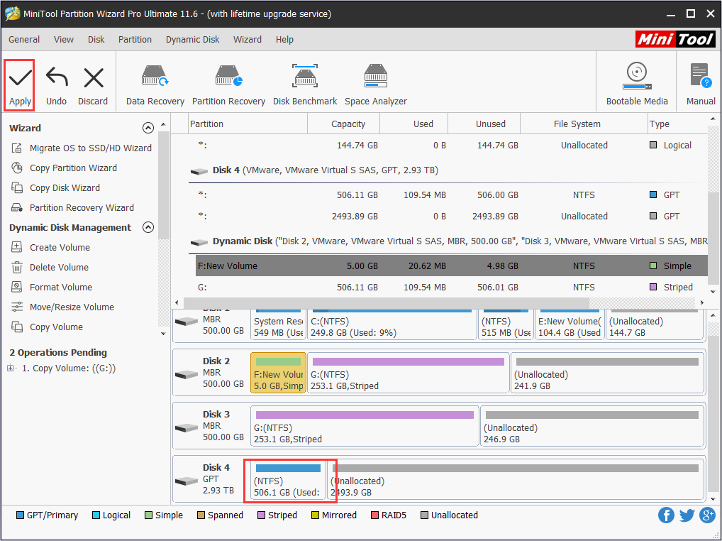722x541 pixels.
Task: Open the Facebook share icon
Action: pos(666,515)
